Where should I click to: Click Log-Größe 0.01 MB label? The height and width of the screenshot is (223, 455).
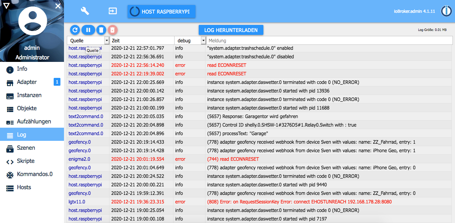[x=432, y=30]
